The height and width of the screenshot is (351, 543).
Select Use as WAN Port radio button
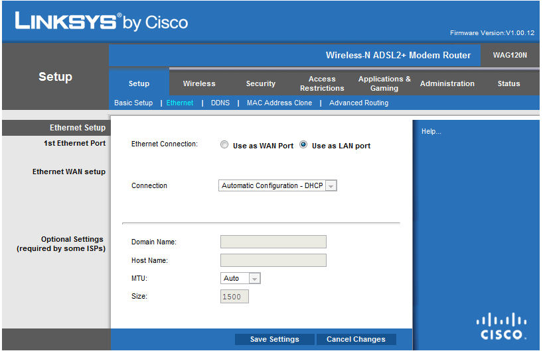(224, 145)
